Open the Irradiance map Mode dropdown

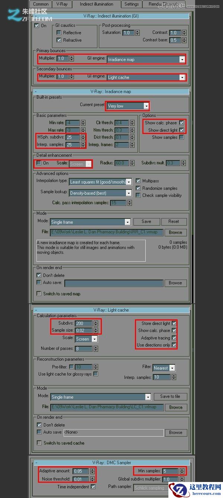point(90,222)
